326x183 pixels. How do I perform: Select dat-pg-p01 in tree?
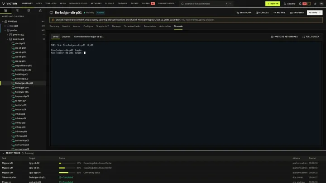[x=20, y=61]
